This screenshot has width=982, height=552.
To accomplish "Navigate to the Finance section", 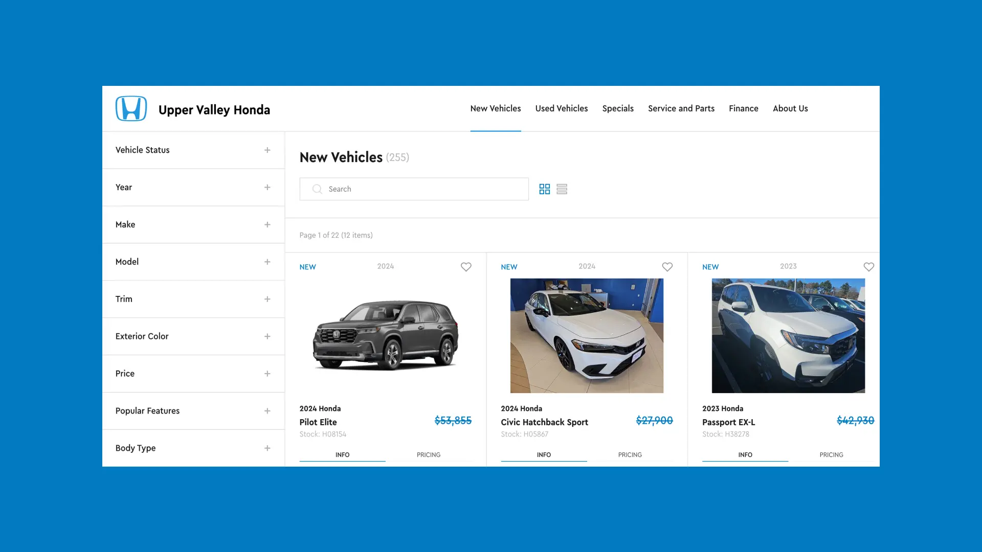I will pos(744,108).
